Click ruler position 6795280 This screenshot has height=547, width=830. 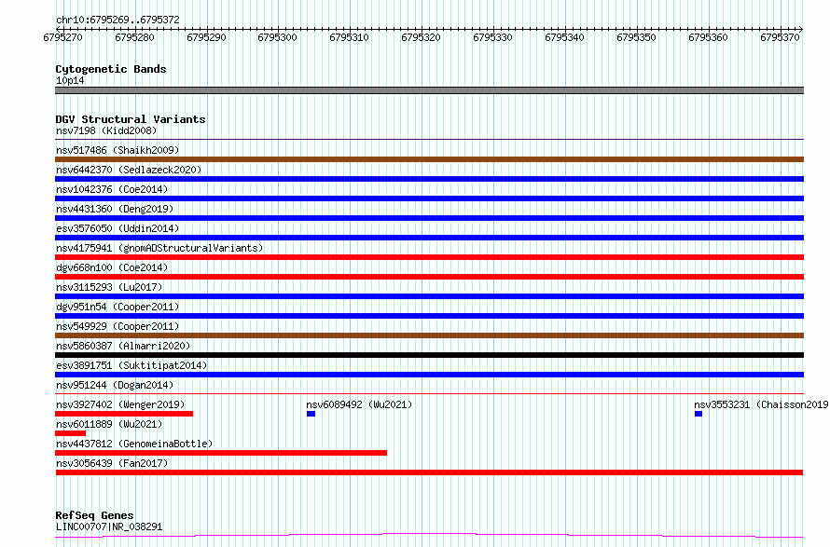coord(134,37)
